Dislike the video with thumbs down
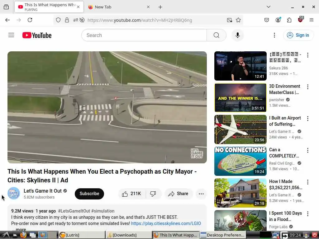Screen dimensions: 319x239 tap(153, 194)
